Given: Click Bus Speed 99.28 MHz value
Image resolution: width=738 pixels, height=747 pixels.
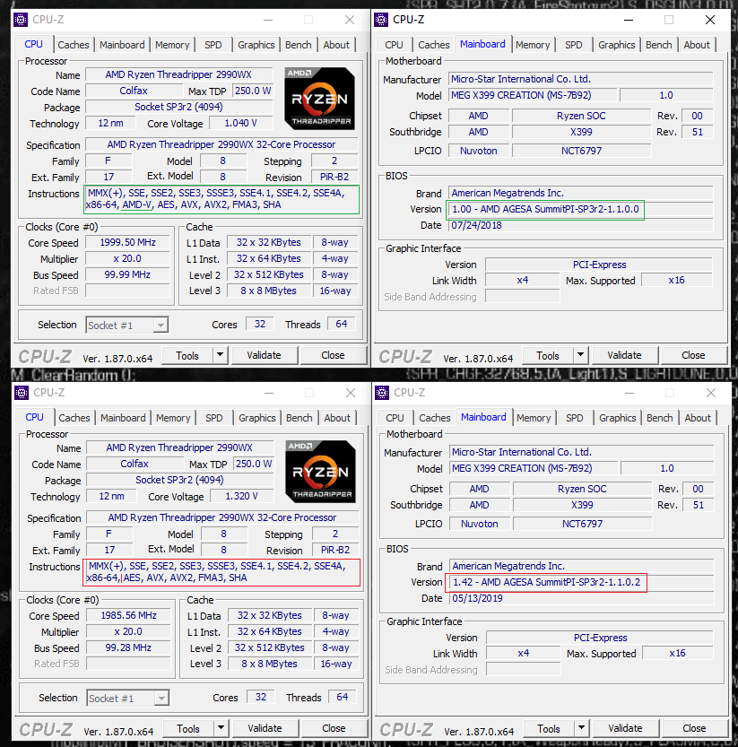Looking at the screenshot, I should click(128, 647).
